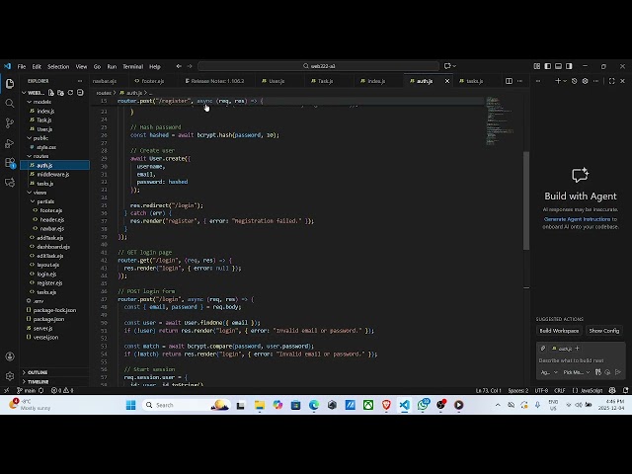The width and height of the screenshot is (632, 474).
Task: Configure chat tools icon
Action: coord(598,372)
